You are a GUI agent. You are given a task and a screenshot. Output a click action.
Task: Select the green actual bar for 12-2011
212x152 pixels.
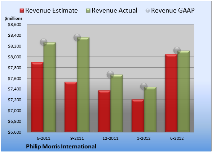click(116, 103)
